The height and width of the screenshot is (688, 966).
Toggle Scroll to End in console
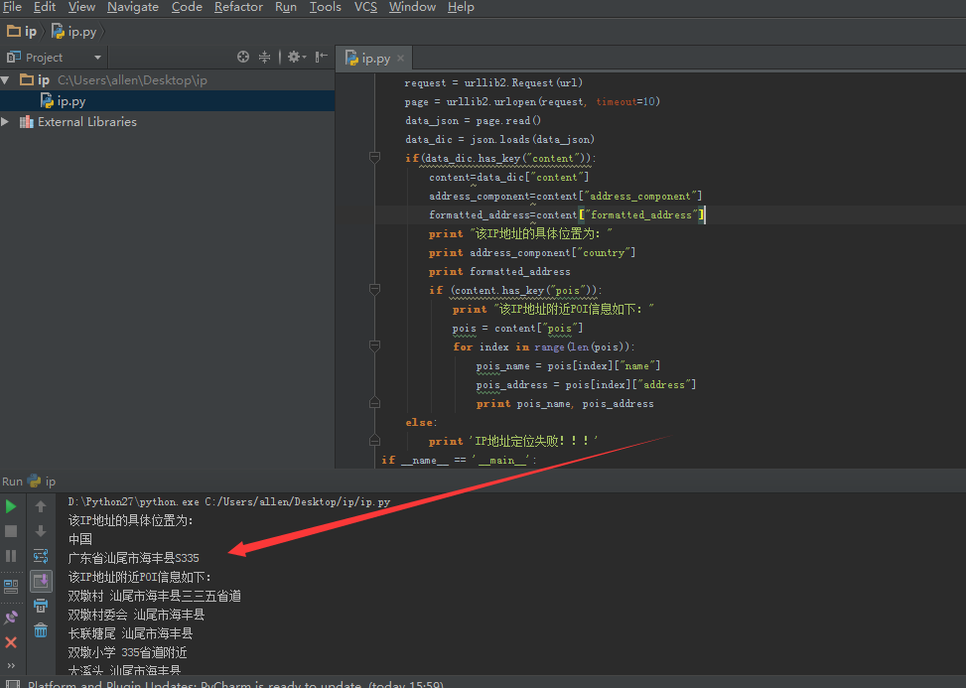(x=41, y=581)
